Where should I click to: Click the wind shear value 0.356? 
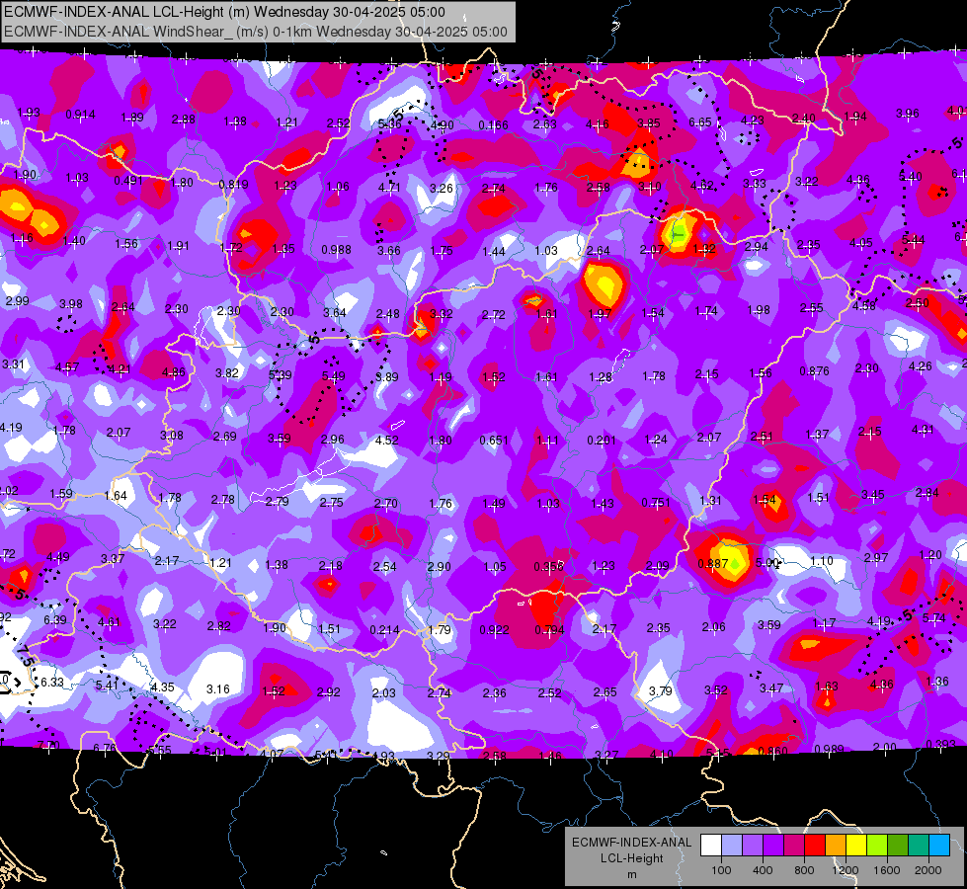tap(548, 567)
